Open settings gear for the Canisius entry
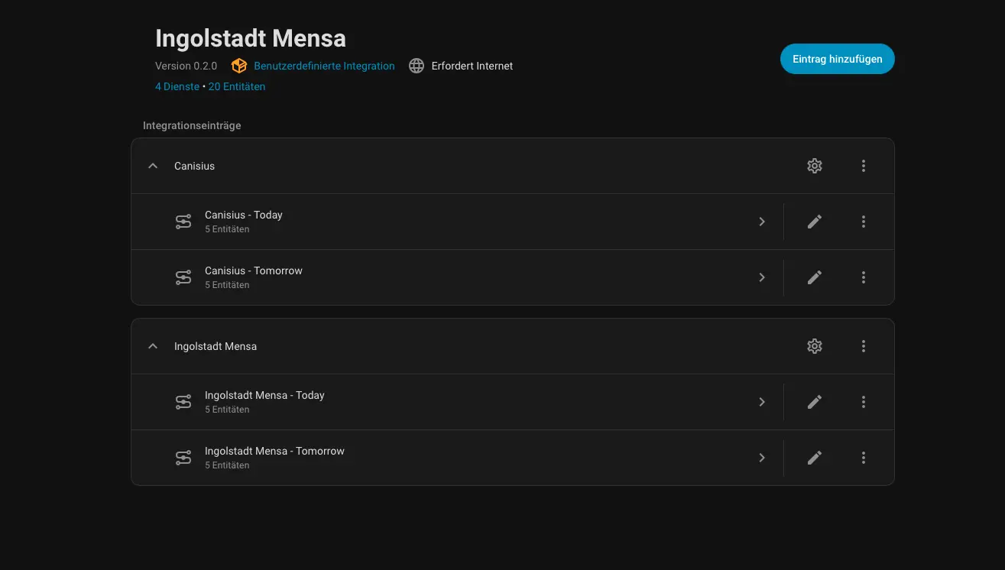 click(x=814, y=166)
